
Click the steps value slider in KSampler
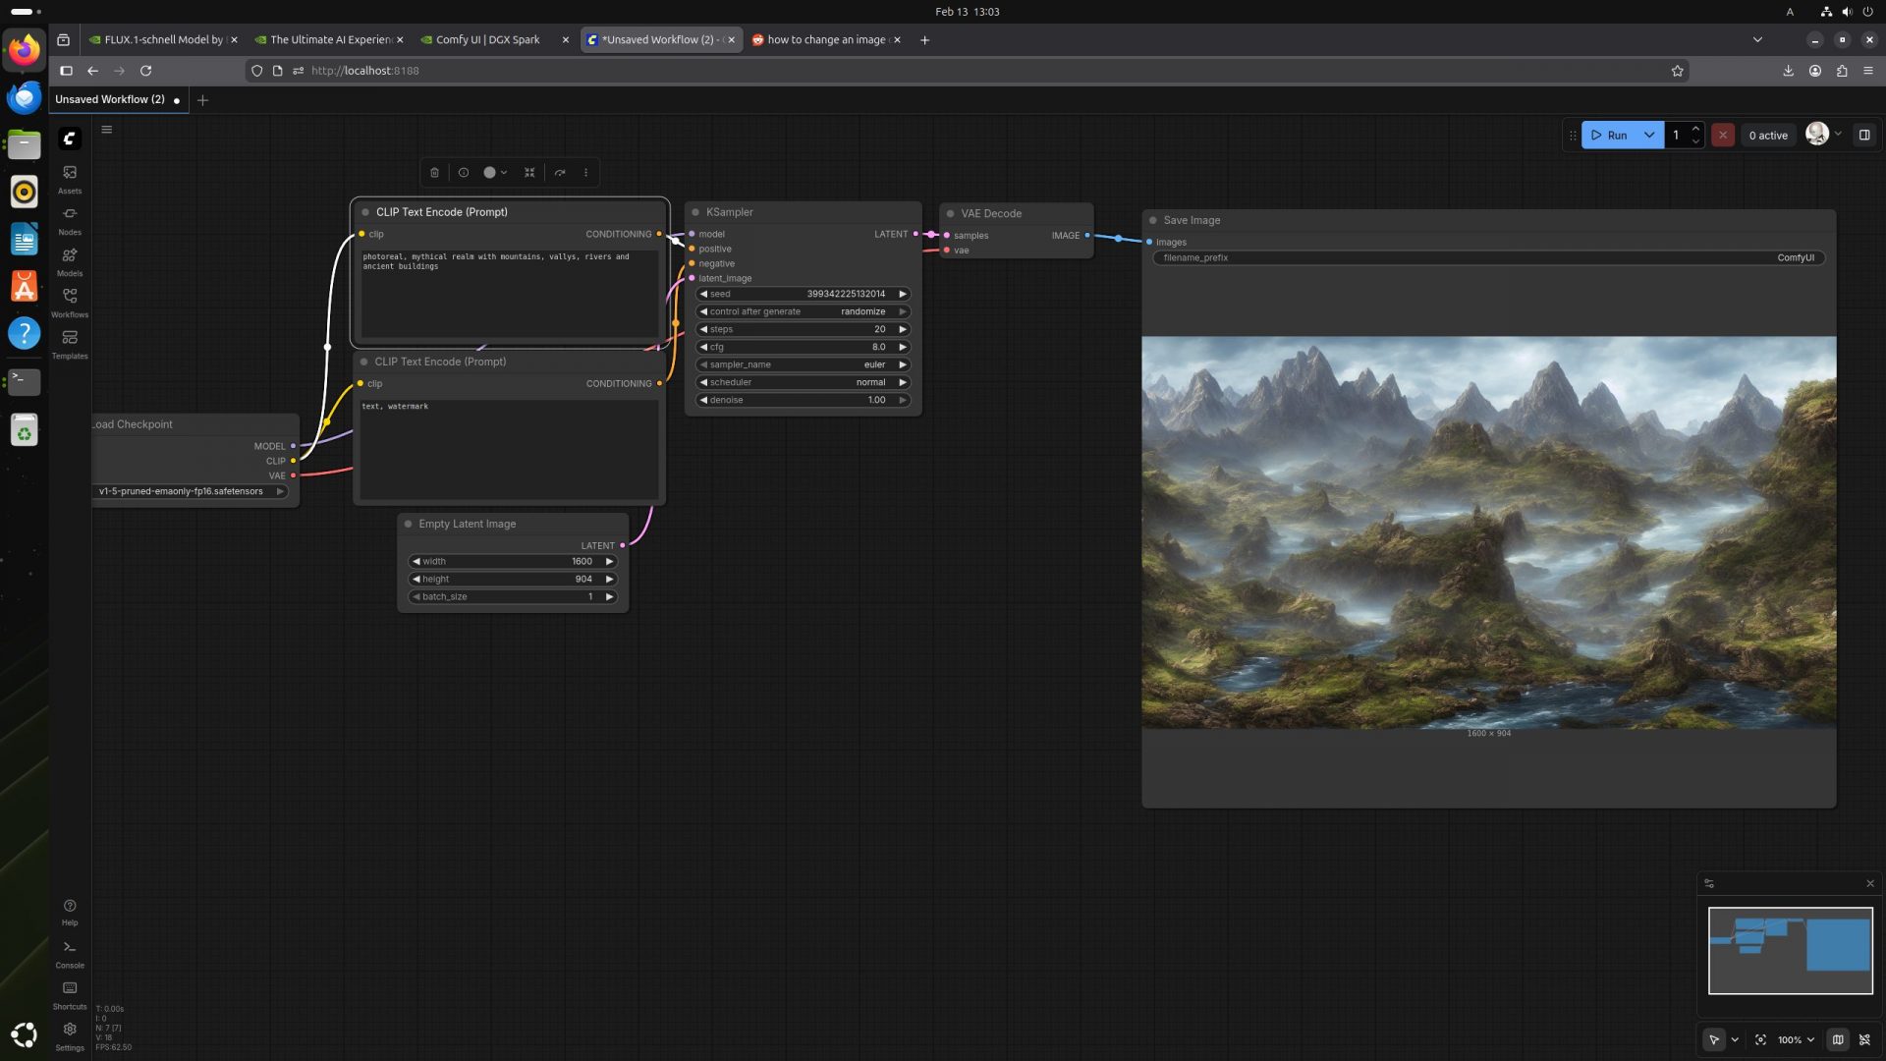tap(802, 329)
